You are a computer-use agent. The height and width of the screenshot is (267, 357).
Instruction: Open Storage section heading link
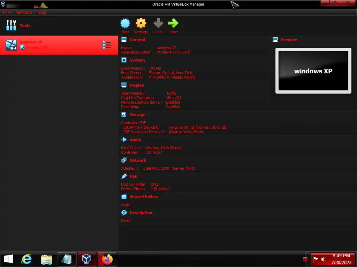tap(137, 115)
